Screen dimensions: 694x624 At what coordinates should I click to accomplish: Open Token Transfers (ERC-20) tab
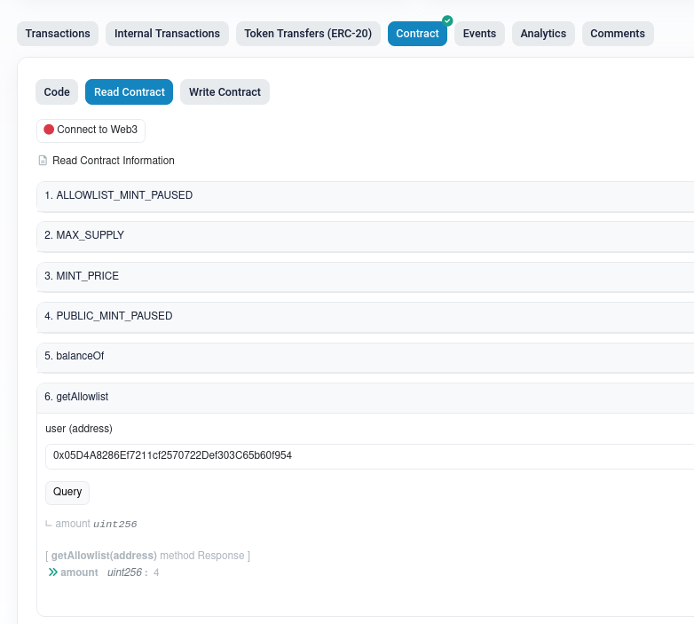click(308, 34)
